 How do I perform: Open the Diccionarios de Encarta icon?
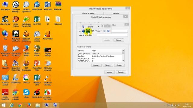[16, 51]
